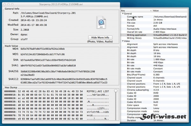This screenshot has height=126, width=191.
Task: Click the Hide More Info button
Action: [x=100, y=38]
